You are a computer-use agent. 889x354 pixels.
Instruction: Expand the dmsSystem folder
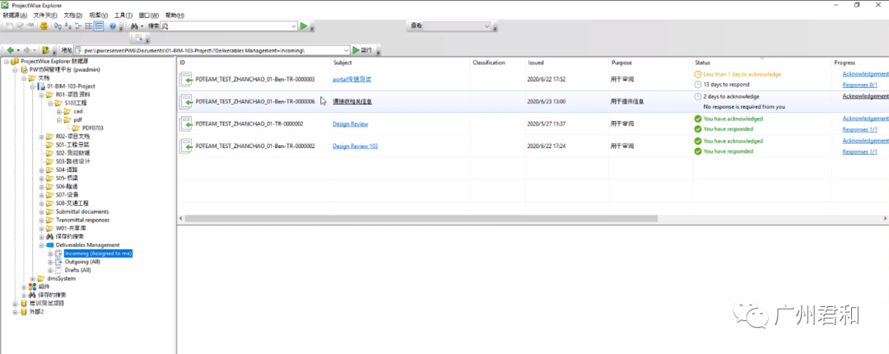pos(32,278)
